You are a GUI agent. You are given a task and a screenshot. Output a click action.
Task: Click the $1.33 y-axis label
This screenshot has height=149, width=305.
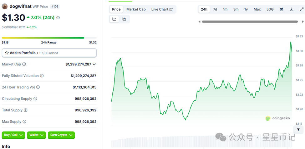tap(299, 36)
